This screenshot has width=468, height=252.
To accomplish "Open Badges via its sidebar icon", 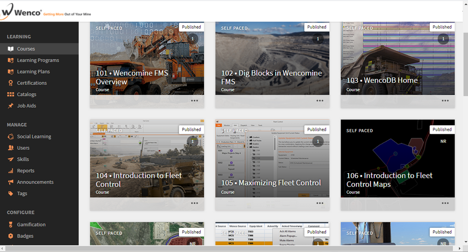I will (x=10, y=236).
